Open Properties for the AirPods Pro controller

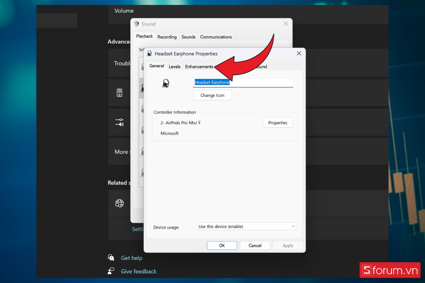278,123
